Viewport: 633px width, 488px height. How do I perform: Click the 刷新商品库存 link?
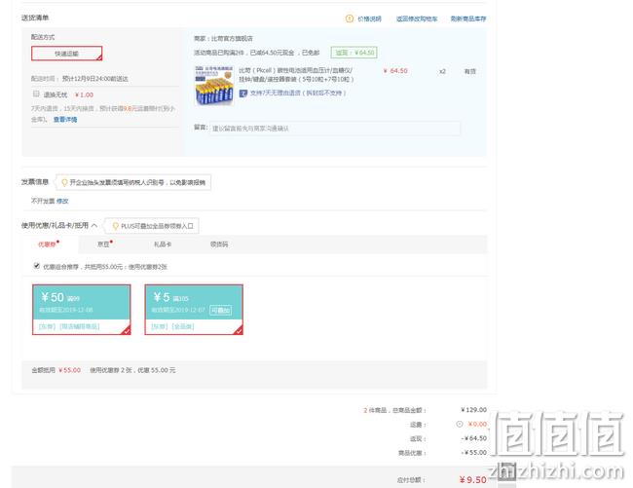click(468, 19)
